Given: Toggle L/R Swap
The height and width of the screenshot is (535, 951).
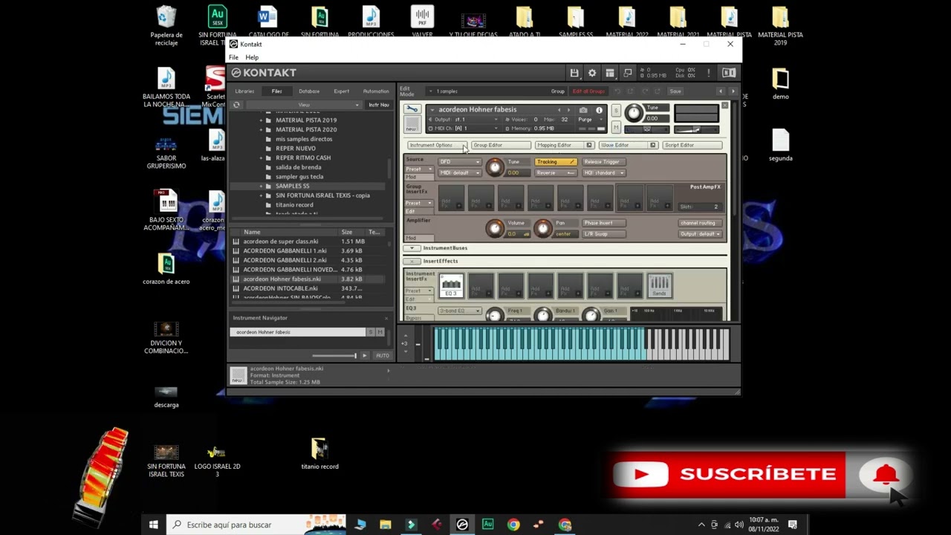Looking at the screenshot, I should coord(603,234).
